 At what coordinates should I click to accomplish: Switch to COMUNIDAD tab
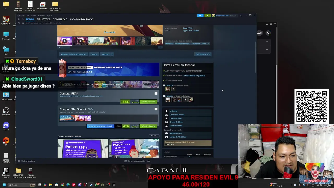pos(60,19)
